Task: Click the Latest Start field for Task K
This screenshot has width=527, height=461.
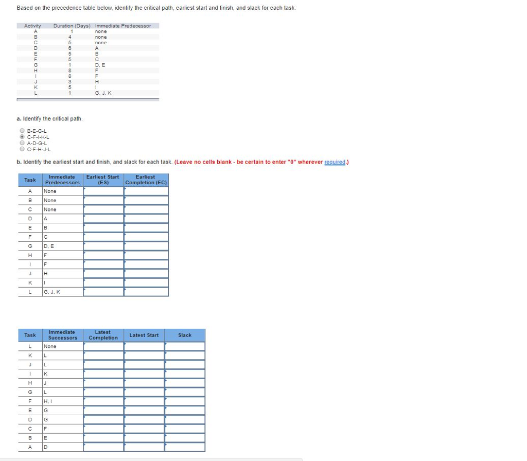Action: coord(144,355)
